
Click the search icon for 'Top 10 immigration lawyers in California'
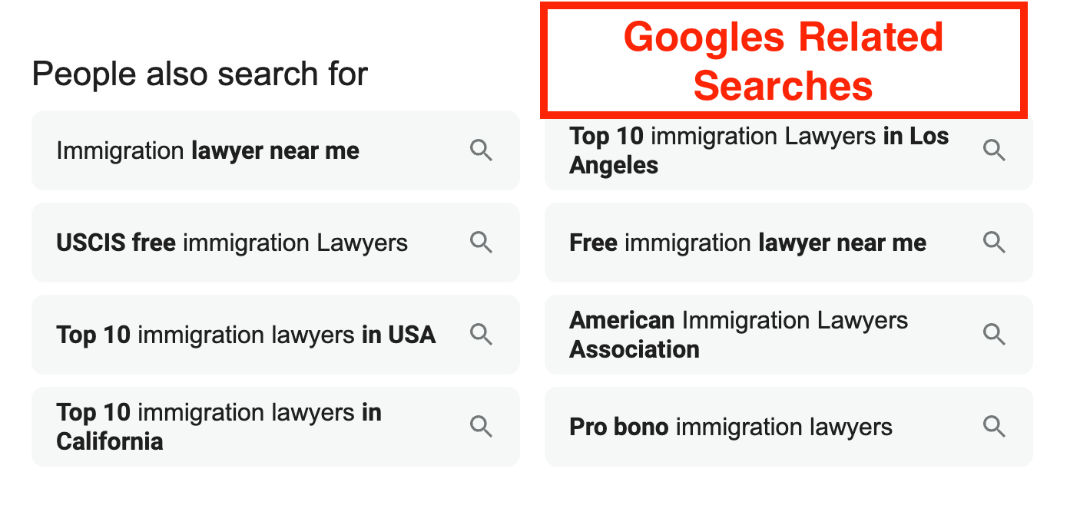[482, 427]
